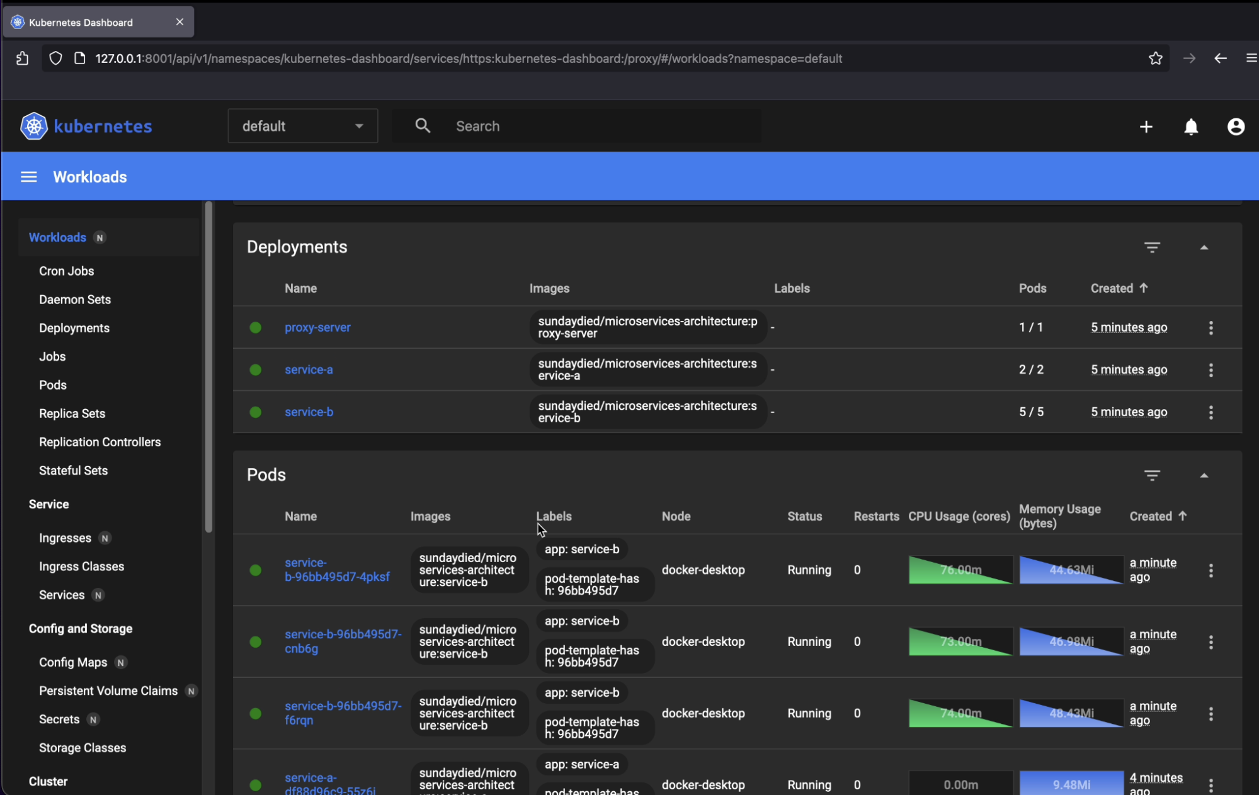The height and width of the screenshot is (795, 1259).
Task: Open Secrets in sidebar
Action: 59,719
